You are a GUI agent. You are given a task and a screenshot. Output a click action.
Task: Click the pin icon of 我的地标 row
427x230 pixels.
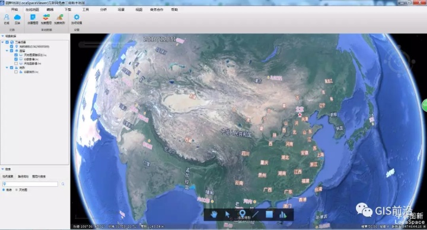(x=17, y=47)
